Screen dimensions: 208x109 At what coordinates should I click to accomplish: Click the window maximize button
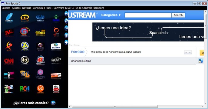tap(200, 3)
